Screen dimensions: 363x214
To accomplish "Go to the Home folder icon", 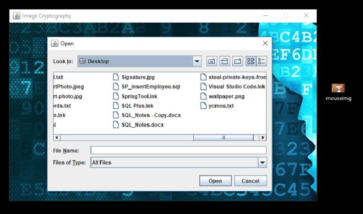I will [225, 61].
